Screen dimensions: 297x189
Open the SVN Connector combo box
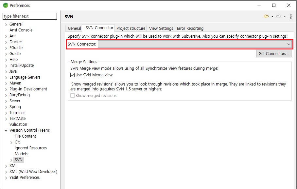pyautogui.click(x=195, y=44)
